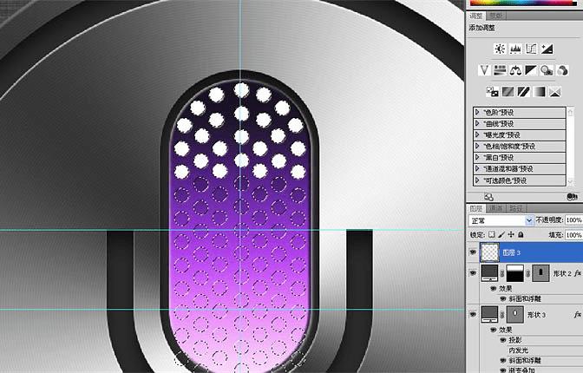Viewport: 583px width, 373px height.
Task: Add a Black & White adjustment
Action: point(531,70)
